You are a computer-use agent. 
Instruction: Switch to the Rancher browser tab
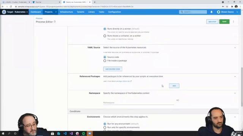[46, 2]
